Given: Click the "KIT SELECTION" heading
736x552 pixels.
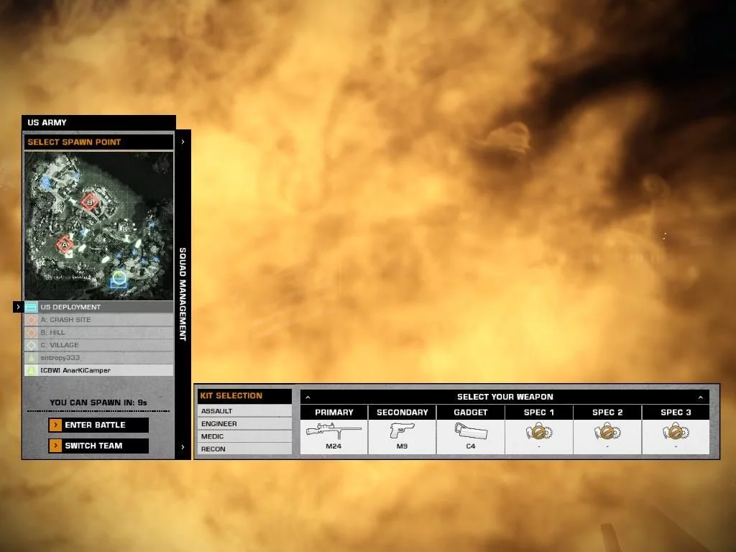Looking at the screenshot, I should pyautogui.click(x=231, y=396).
